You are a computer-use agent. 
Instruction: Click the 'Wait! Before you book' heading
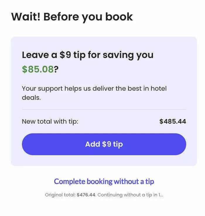click(72, 17)
